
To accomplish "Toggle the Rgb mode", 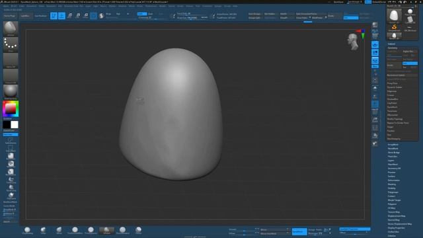I will (x=118, y=14).
